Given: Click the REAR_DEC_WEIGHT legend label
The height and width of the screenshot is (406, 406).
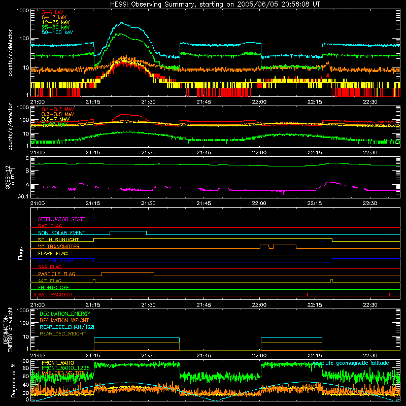Looking at the screenshot, I should coord(62,334).
